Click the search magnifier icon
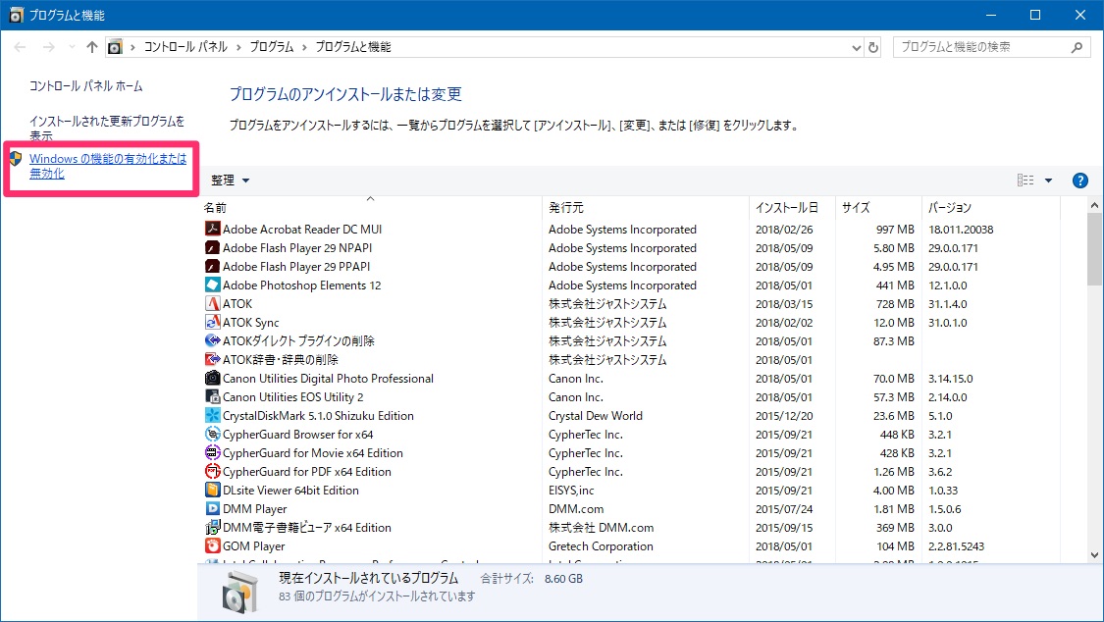Viewport: 1104px width, 622px height. 1077,47
